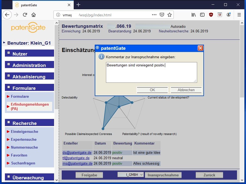
Task: Open the company dropdown ending in _GMBH
Action: [x=131, y=175]
